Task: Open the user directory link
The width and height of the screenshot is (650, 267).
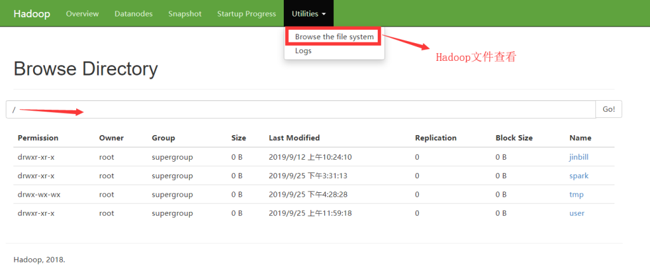Action: (576, 213)
